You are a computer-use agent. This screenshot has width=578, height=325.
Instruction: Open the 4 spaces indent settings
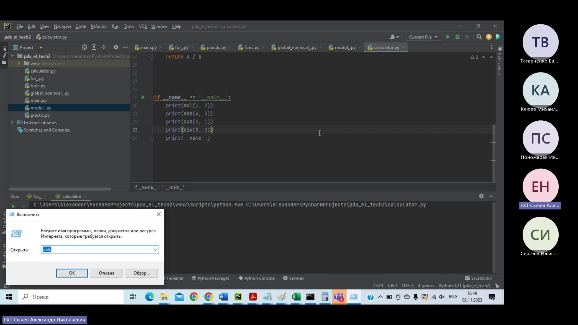pyautogui.click(x=426, y=286)
